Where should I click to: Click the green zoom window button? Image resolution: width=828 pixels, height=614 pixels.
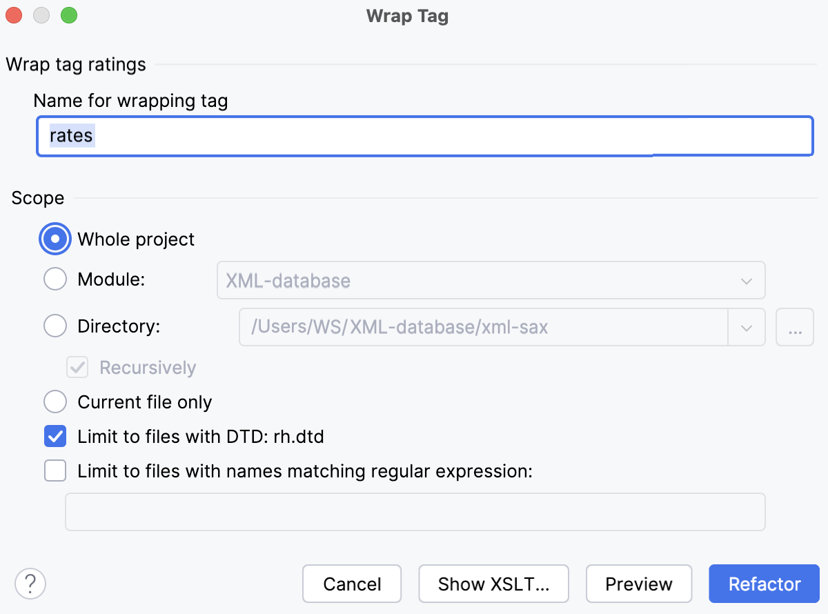point(69,14)
